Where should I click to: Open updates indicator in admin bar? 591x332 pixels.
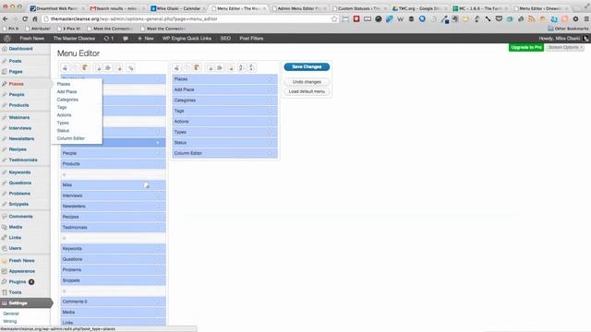click(109, 39)
